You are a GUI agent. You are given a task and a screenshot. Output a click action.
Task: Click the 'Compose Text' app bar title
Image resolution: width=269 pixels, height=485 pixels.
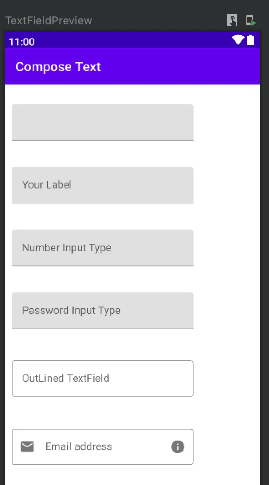(x=58, y=67)
